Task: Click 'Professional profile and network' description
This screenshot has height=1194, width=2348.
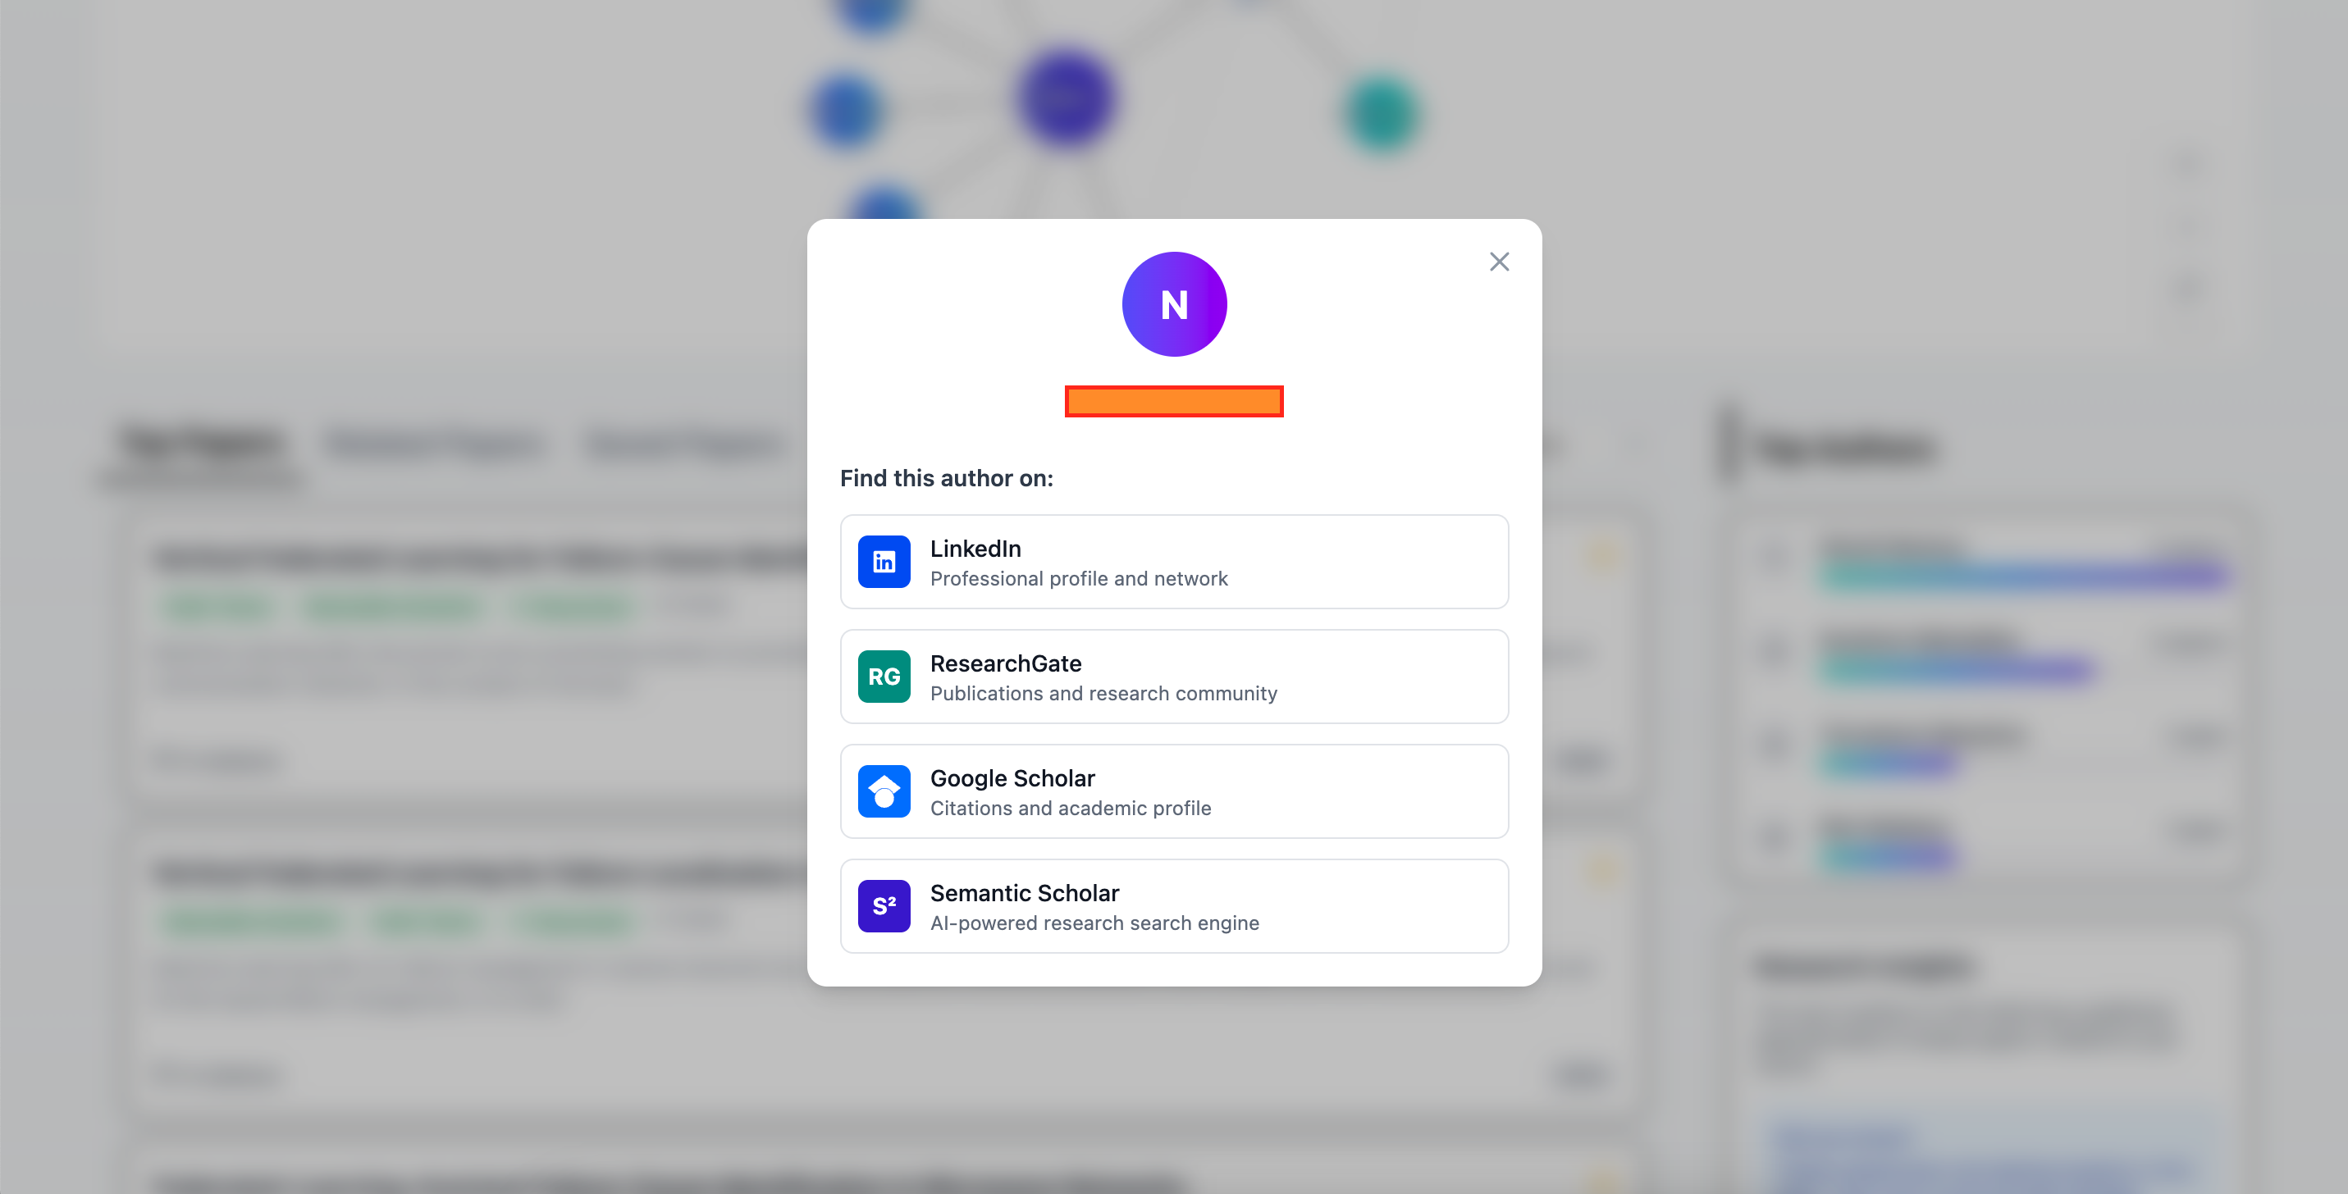Action: (x=1078, y=578)
